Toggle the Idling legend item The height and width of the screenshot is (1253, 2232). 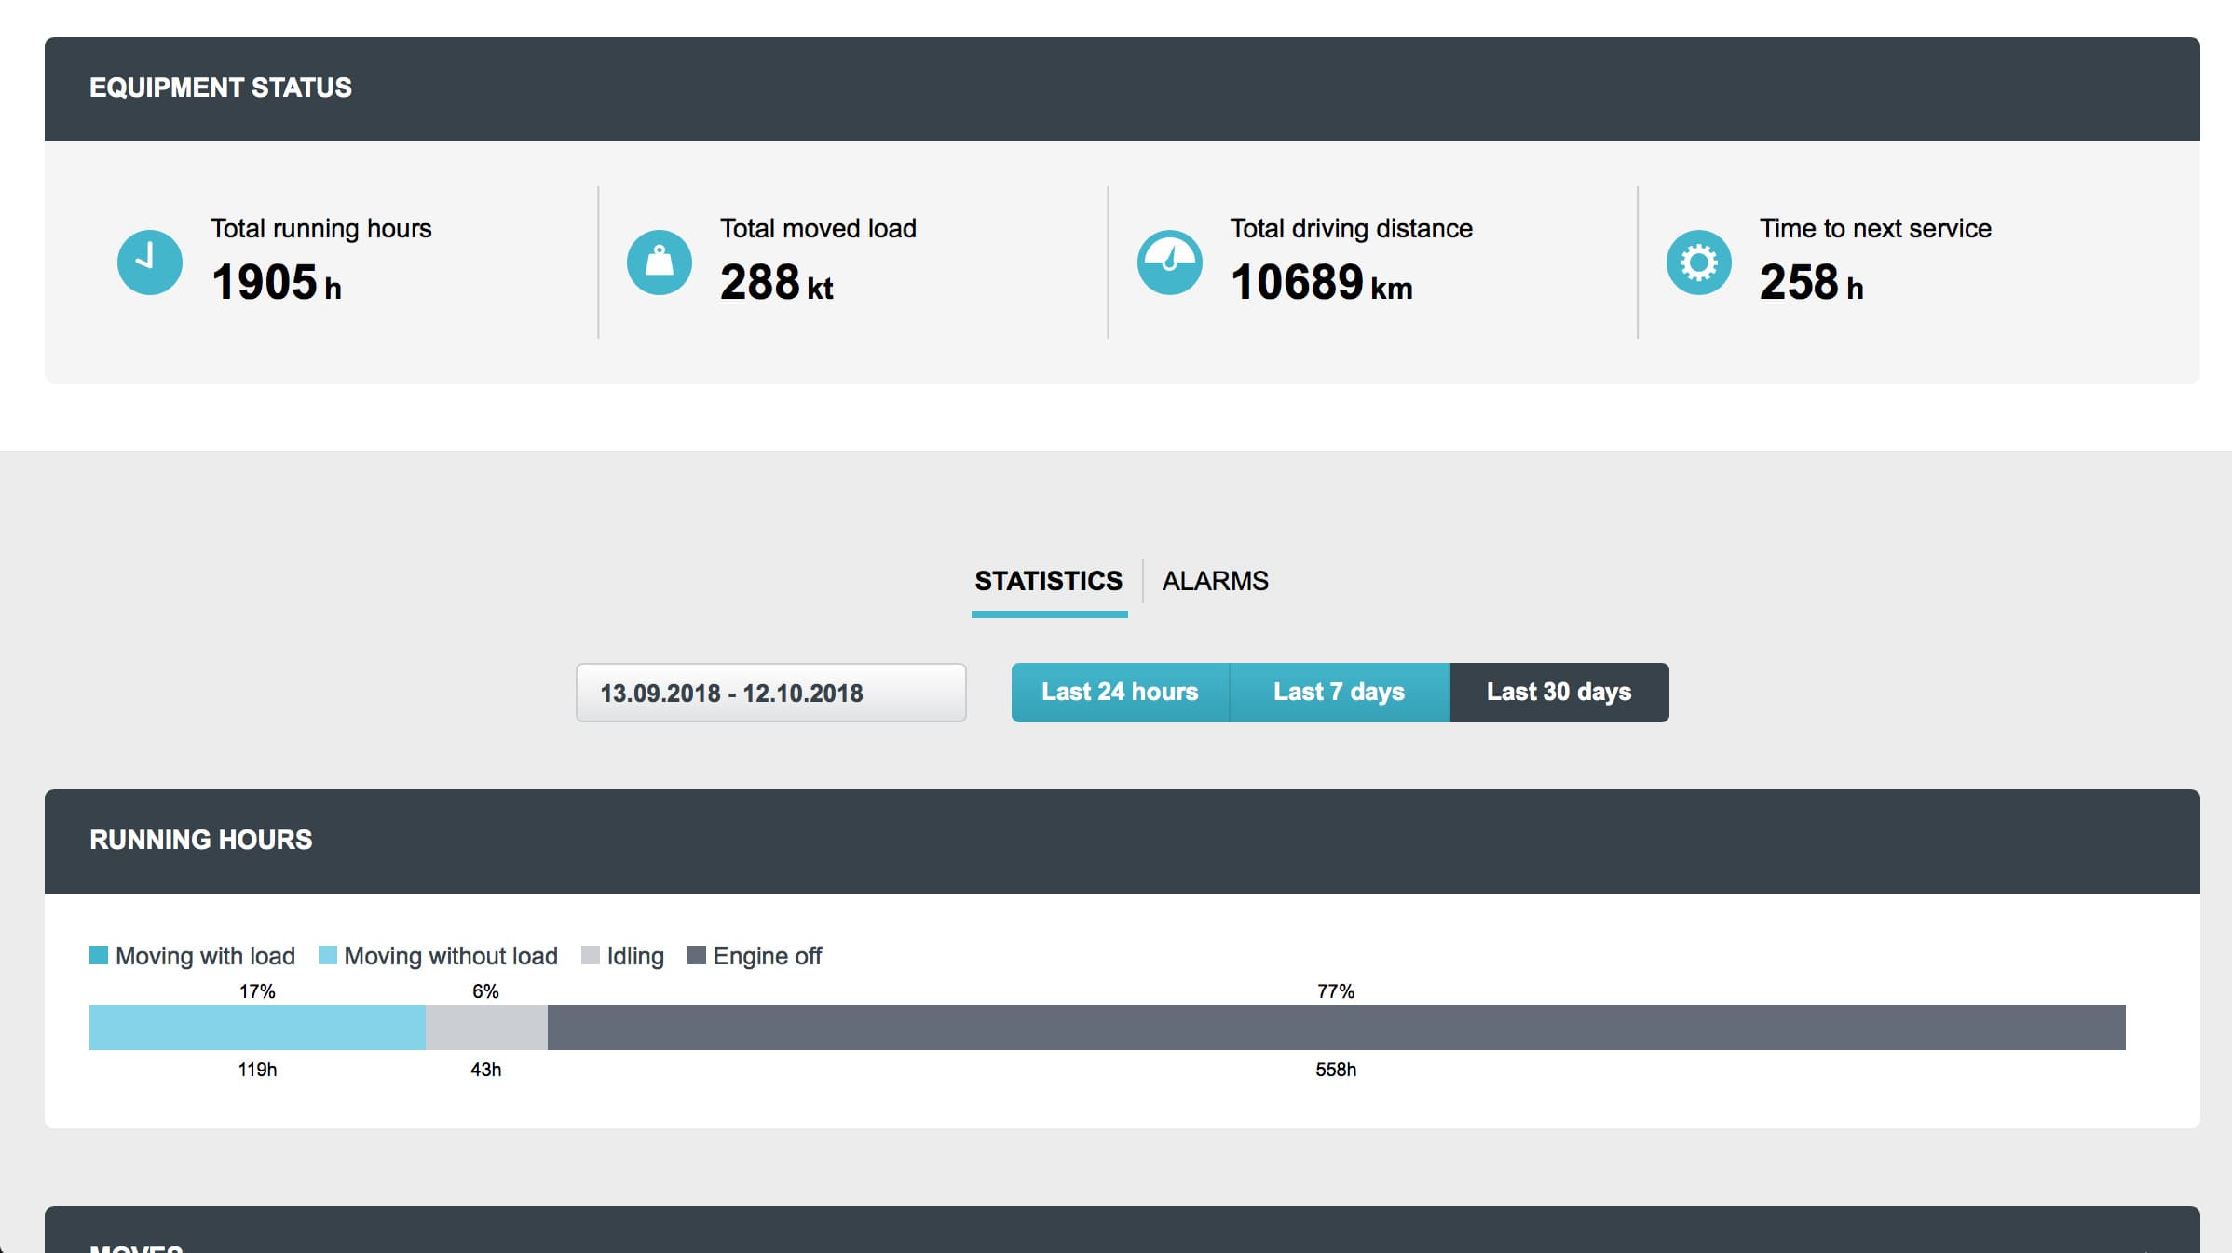[633, 955]
